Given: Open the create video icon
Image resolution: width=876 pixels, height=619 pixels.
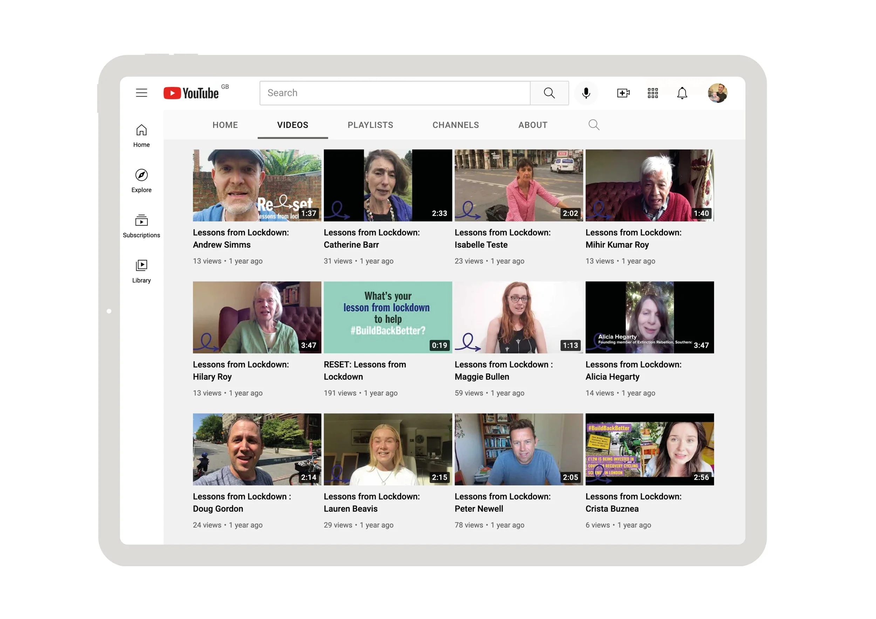Looking at the screenshot, I should 623,93.
